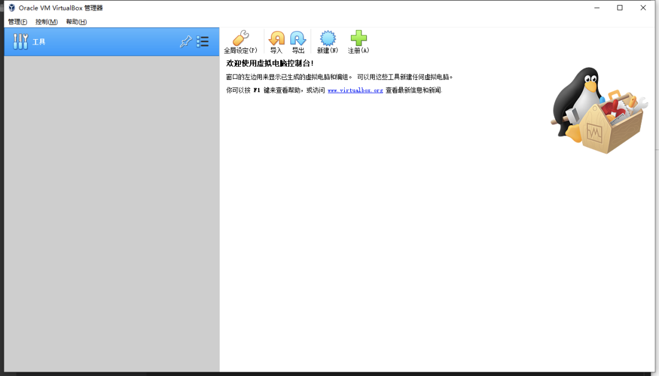Click the VirtualBox cube icon in title bar
The width and height of the screenshot is (659, 376).
(x=12, y=7)
